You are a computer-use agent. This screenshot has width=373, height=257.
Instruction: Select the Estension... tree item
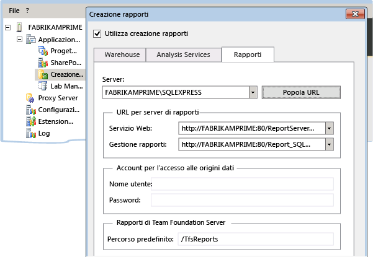tap(56, 121)
